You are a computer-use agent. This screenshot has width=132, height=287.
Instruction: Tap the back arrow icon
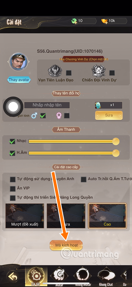12,276
